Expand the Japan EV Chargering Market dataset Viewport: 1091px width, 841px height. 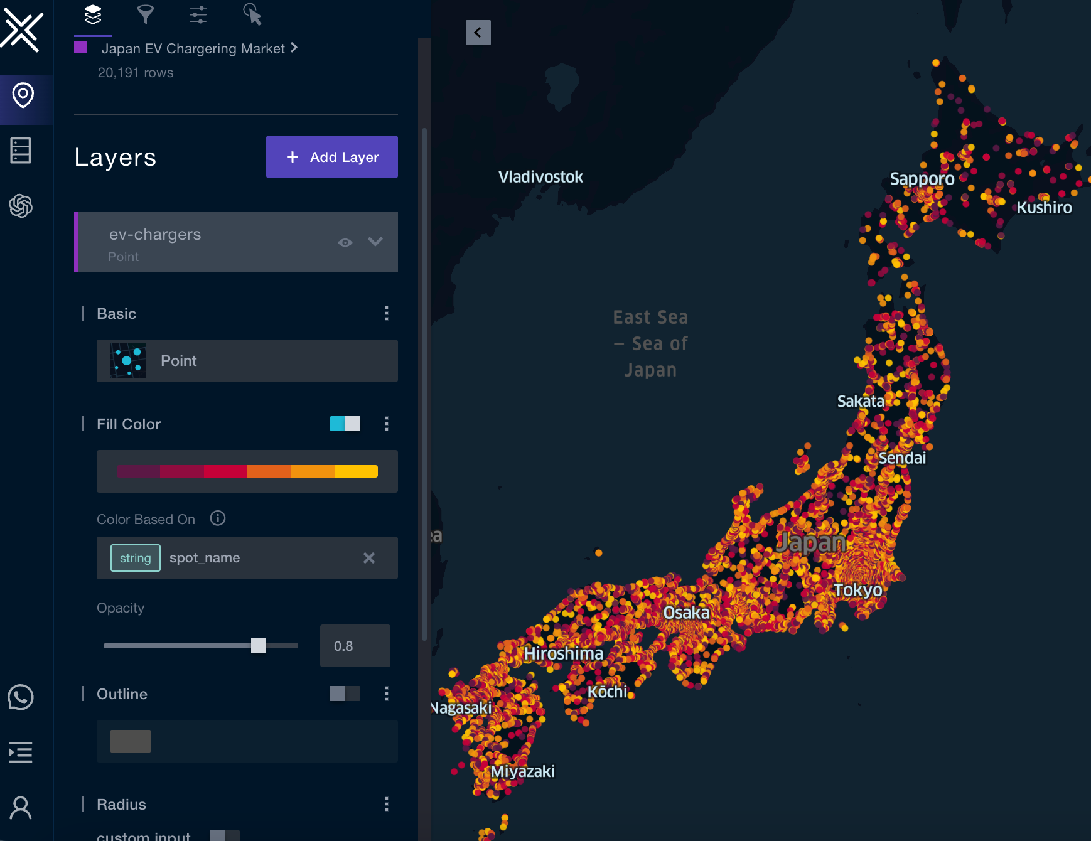pos(294,48)
